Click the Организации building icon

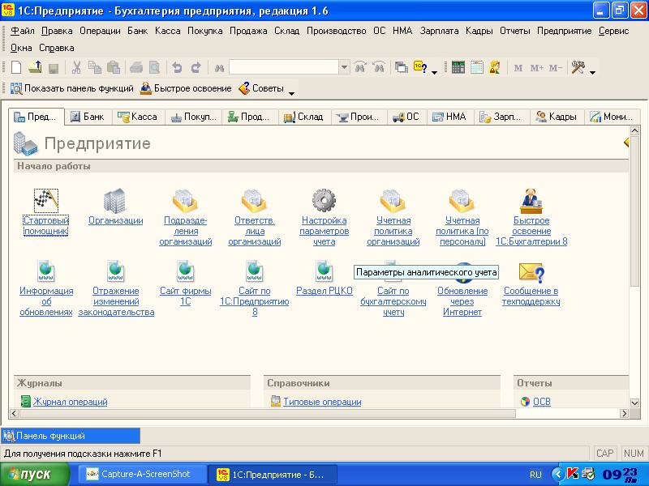coord(114,201)
